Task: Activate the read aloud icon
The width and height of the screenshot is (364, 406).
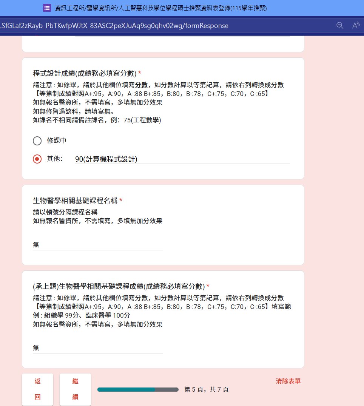Action: pos(356,25)
